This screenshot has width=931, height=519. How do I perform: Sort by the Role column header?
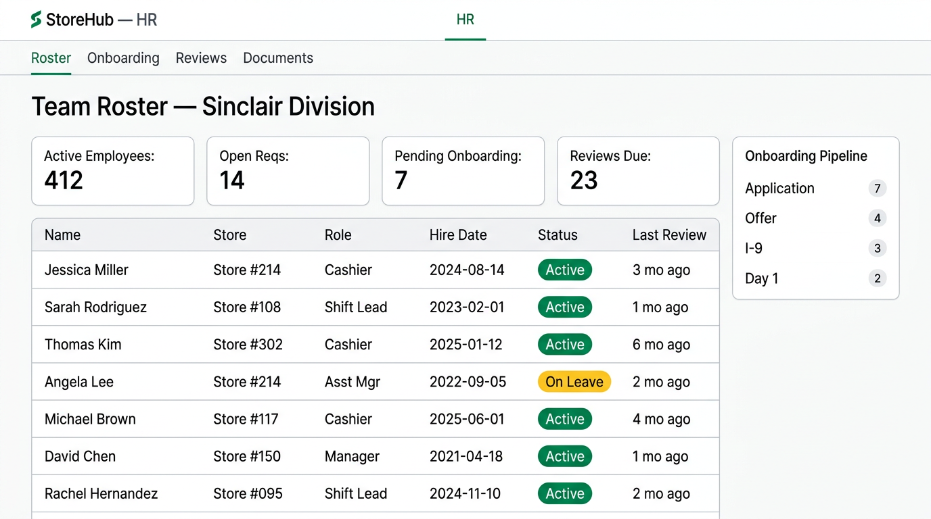coord(338,235)
